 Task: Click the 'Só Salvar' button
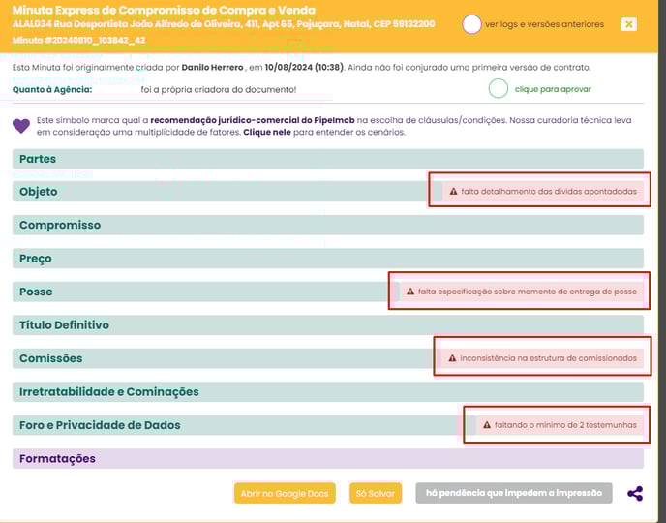click(x=376, y=493)
